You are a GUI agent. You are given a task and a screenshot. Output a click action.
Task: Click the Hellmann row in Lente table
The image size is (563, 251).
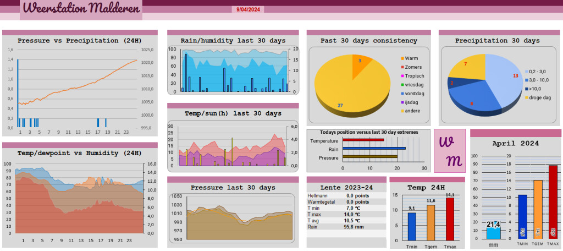coord(346,196)
